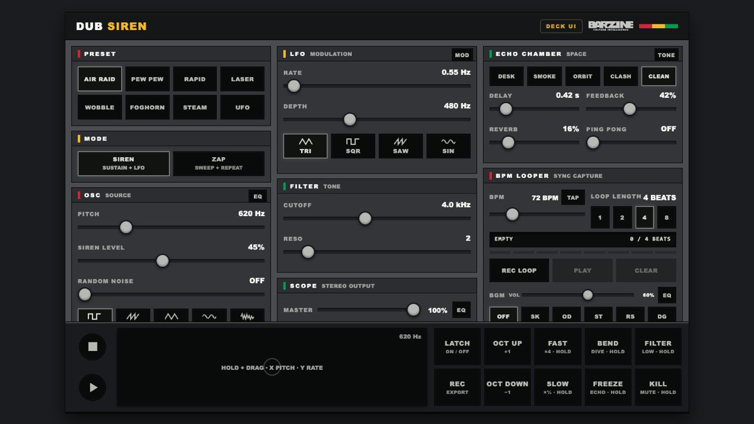Select the SAW LFO waveform

400,146
